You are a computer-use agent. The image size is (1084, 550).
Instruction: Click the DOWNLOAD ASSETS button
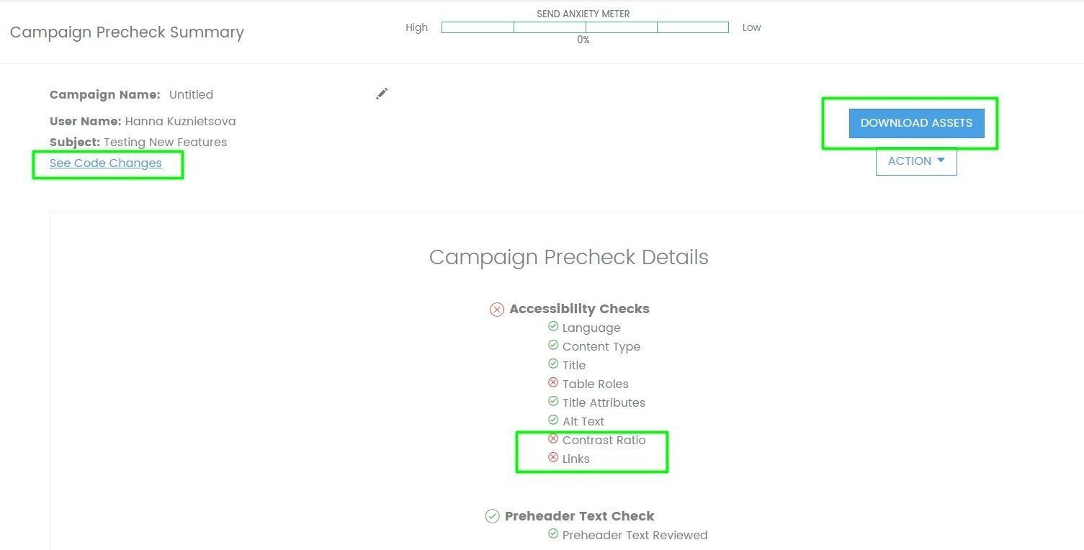tap(916, 123)
